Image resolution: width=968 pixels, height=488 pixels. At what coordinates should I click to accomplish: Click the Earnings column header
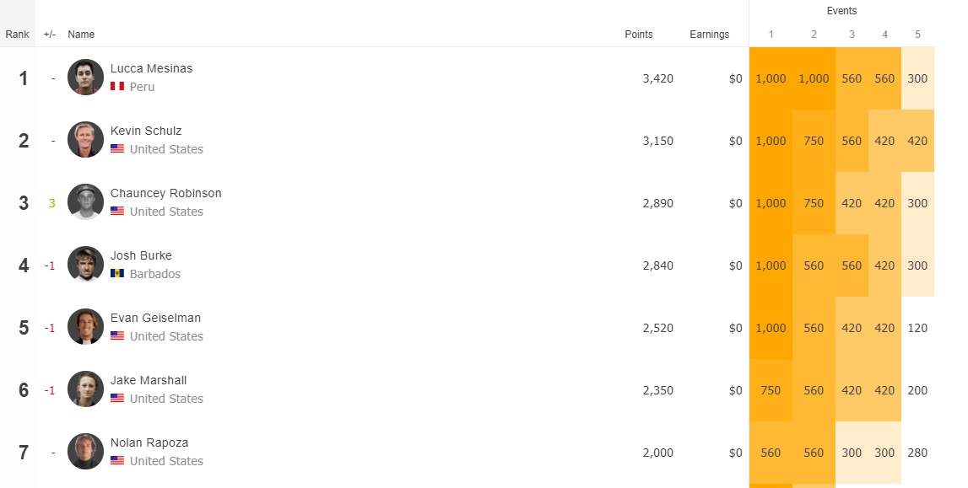point(709,35)
